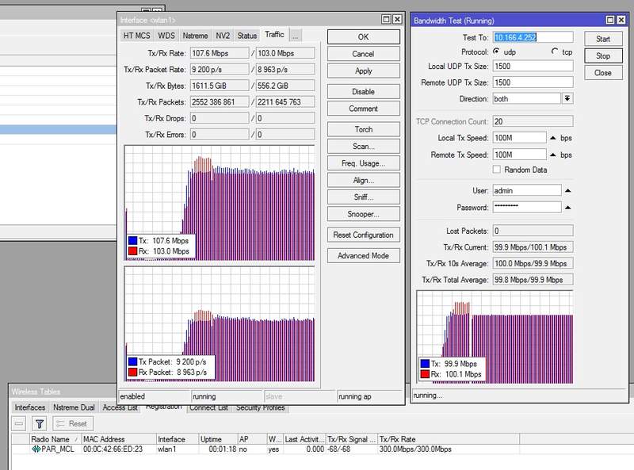
Task: Click the blue Tx legend swatch in Traffic graph
Action: point(132,240)
